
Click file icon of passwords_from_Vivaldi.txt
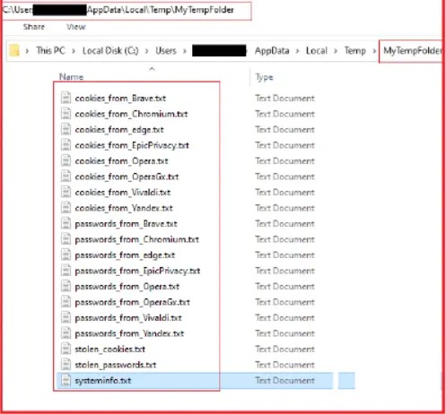click(x=66, y=317)
